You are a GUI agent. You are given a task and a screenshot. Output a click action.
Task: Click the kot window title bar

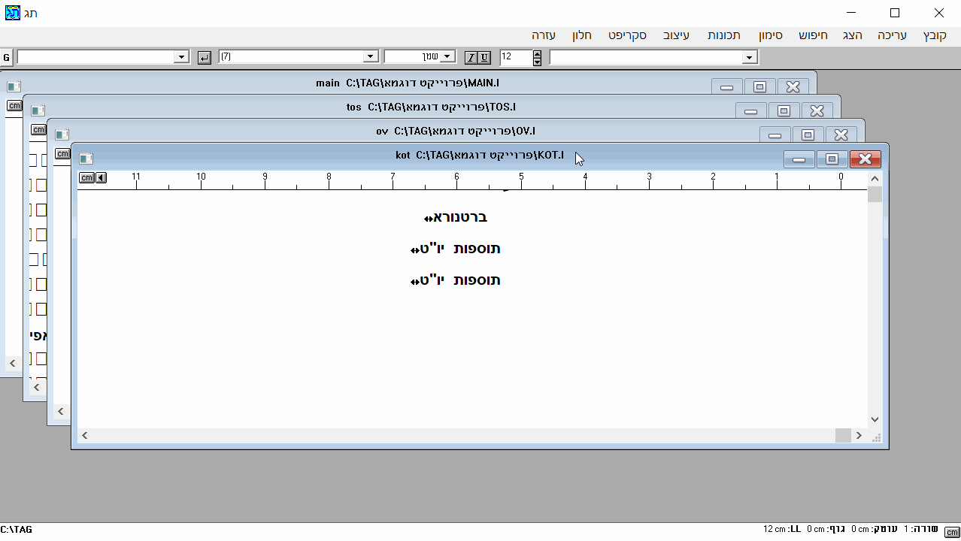pyautogui.click(x=480, y=156)
